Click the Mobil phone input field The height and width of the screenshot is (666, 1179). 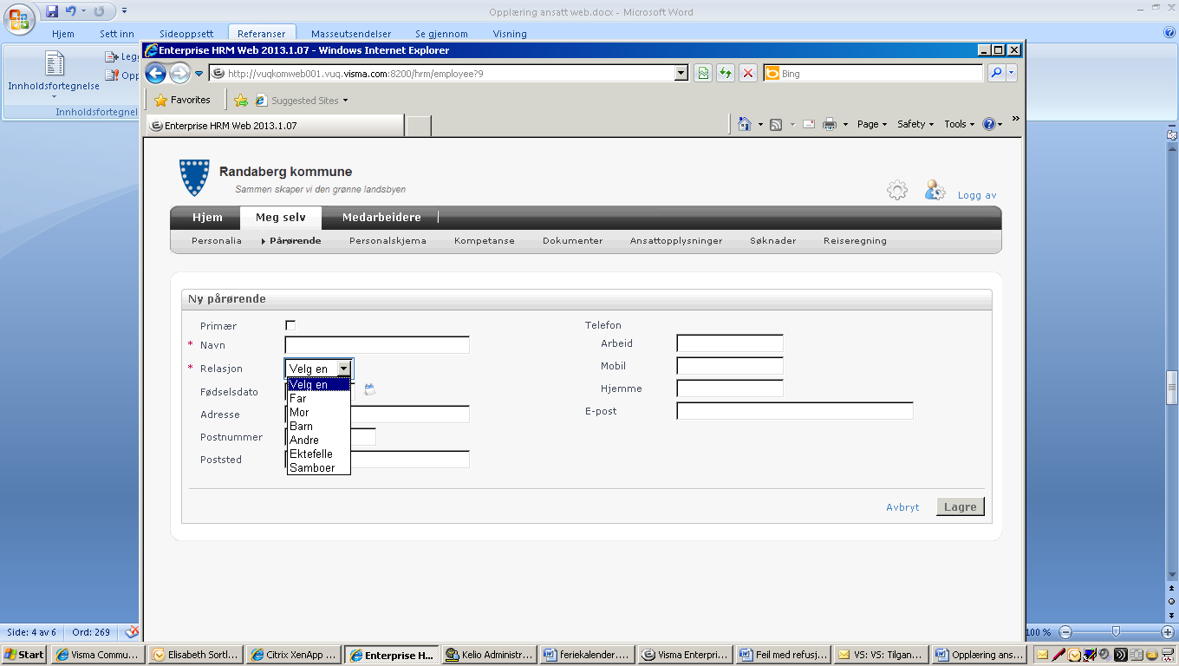point(730,366)
